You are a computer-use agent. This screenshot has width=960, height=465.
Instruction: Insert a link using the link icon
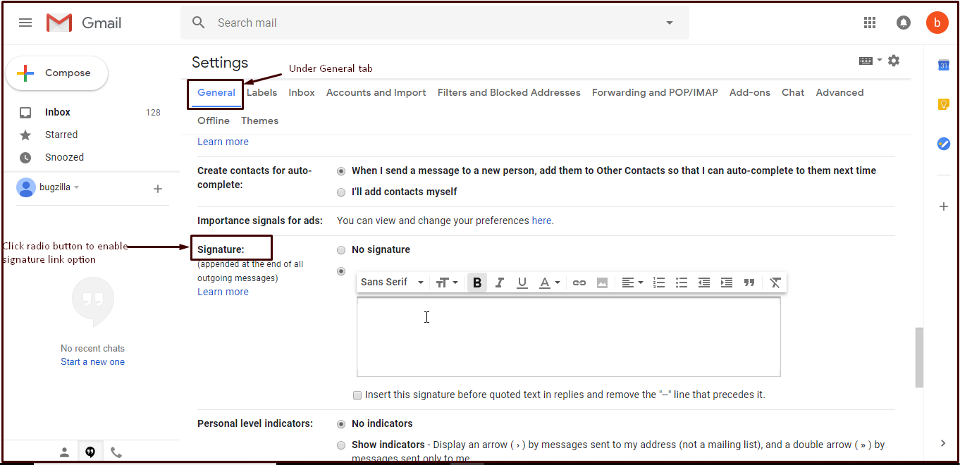579,283
